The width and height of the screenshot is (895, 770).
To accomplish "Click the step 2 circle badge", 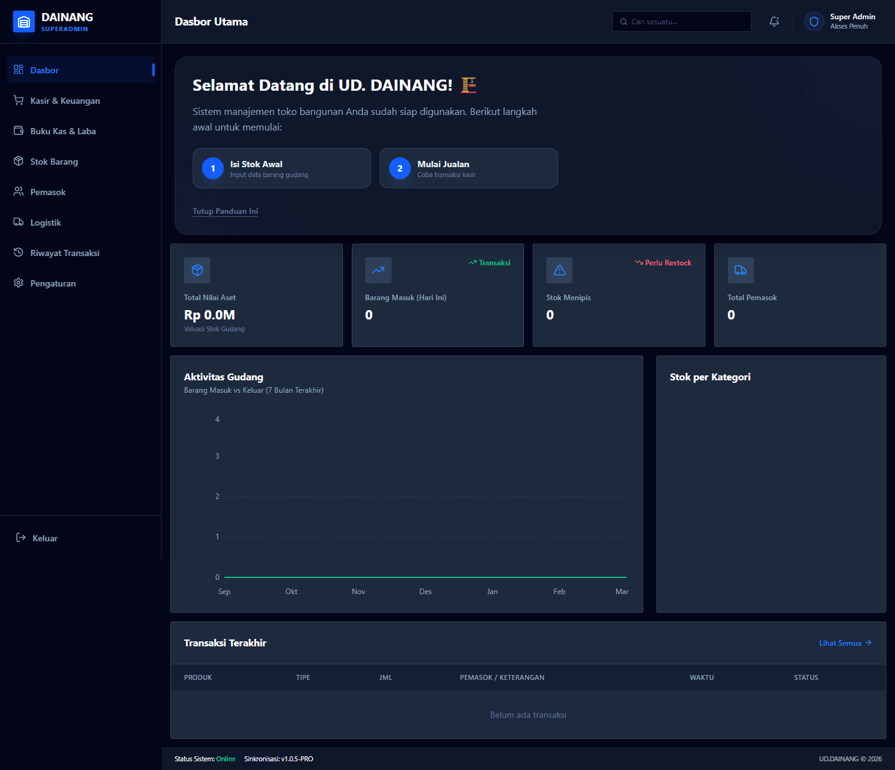I will click(400, 168).
